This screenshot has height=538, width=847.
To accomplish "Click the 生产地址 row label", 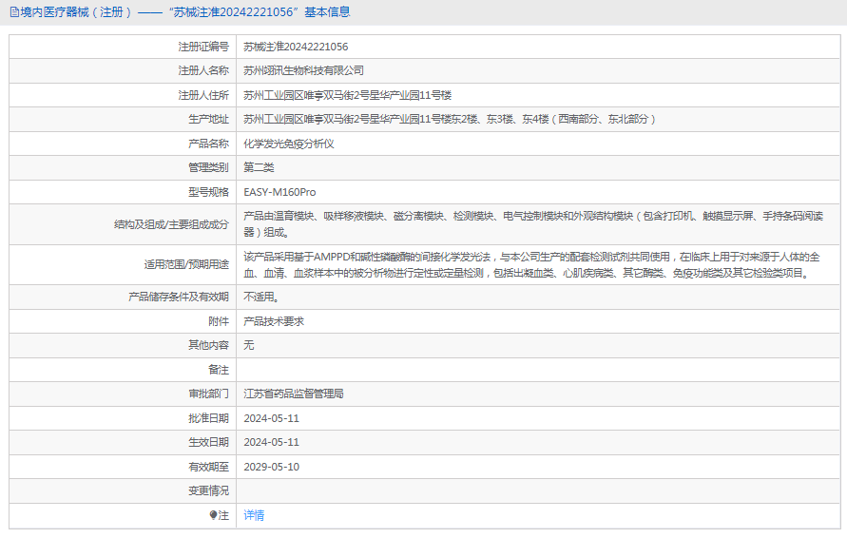I will 208,120.
